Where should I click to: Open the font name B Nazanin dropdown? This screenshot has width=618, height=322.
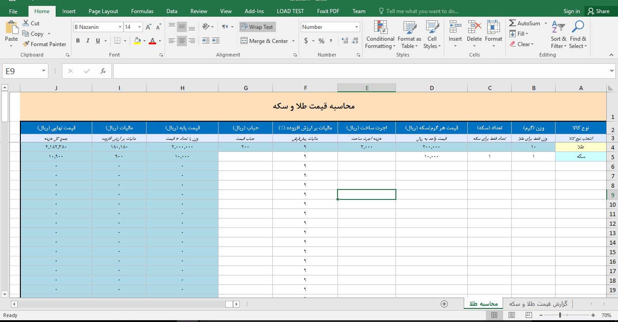pos(120,27)
